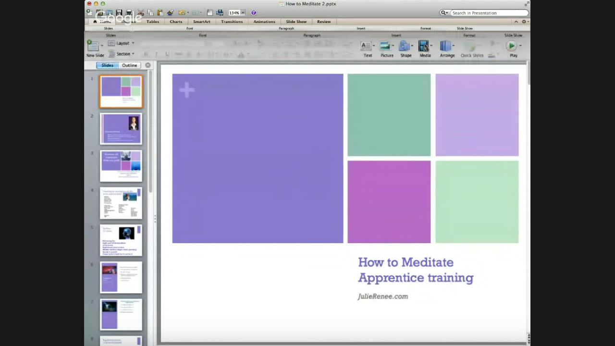The height and width of the screenshot is (346, 615).
Task: Click the Save floppy disk icon
Action: click(x=119, y=12)
